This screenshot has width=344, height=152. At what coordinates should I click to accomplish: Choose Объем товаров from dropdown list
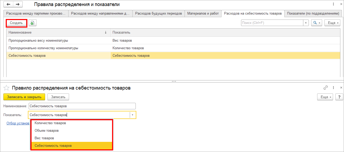(x=47, y=130)
